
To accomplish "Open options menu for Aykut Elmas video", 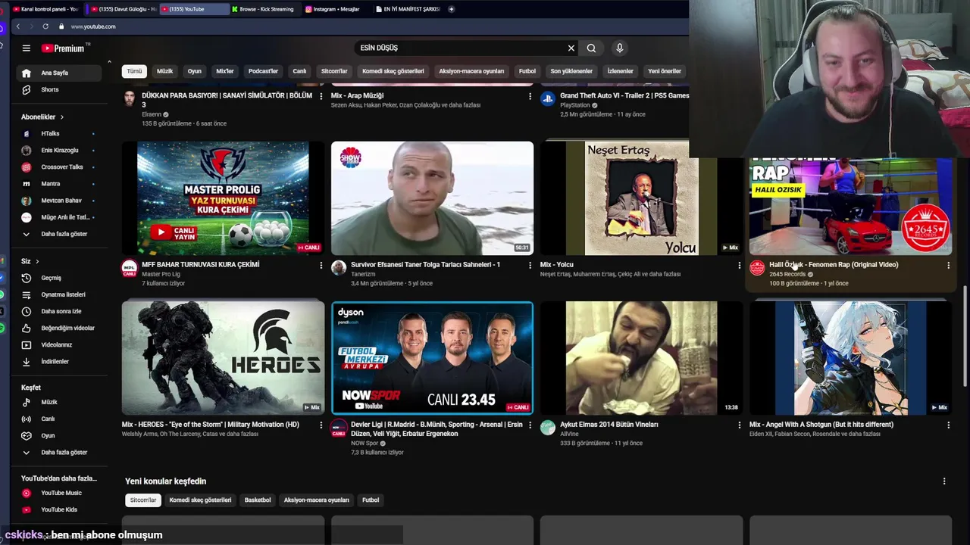I will (739, 425).
